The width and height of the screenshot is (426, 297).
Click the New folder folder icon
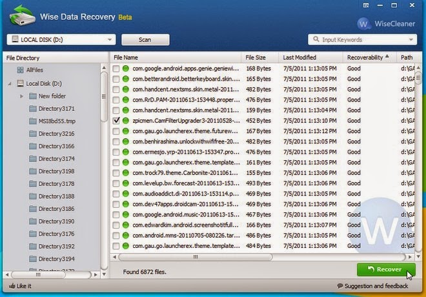pos(33,96)
